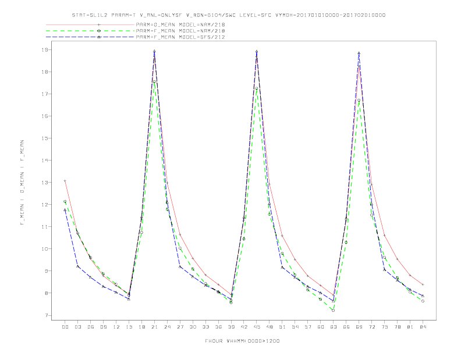Click forecast hour label 57 on x-axis
This screenshot has width=461, height=356.
pos(308,327)
